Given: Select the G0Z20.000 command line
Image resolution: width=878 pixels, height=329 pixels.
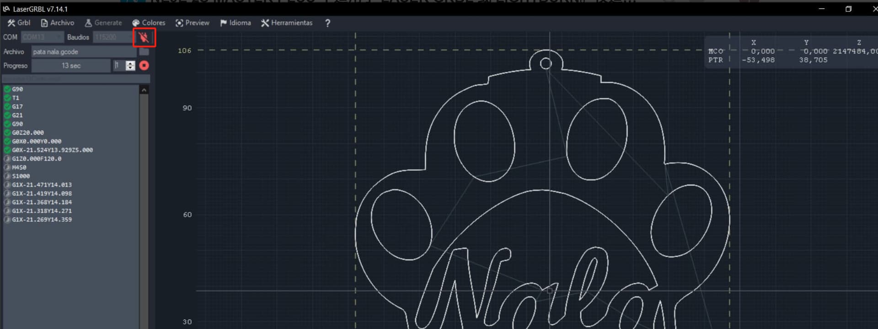Looking at the screenshot, I should 28,133.
